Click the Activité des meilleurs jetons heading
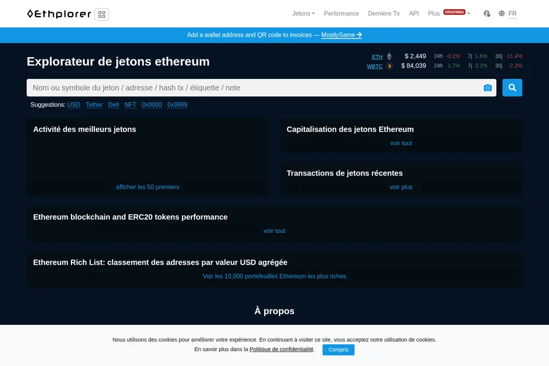 [x=85, y=129]
